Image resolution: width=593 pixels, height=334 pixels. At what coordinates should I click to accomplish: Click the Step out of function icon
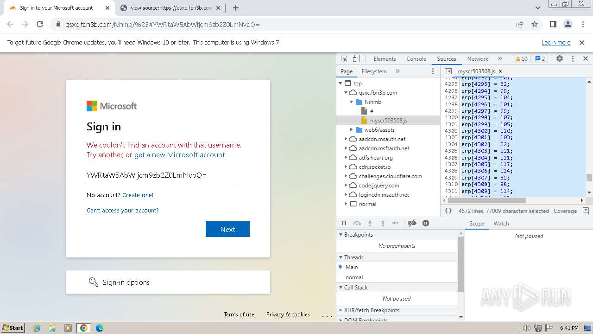[x=383, y=223]
